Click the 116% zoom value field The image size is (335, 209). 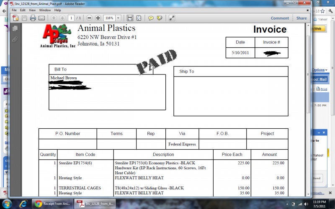(109, 18)
